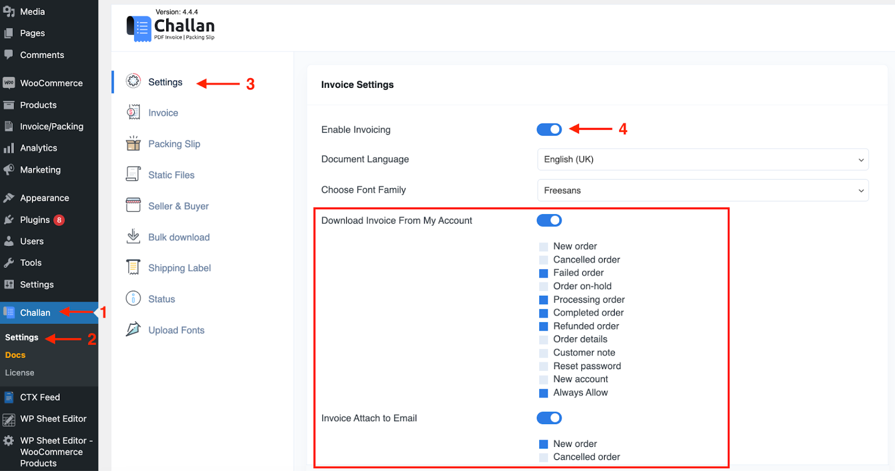The width and height of the screenshot is (895, 471).
Task: Click the Seller & Buyer store icon
Action: [133, 205]
